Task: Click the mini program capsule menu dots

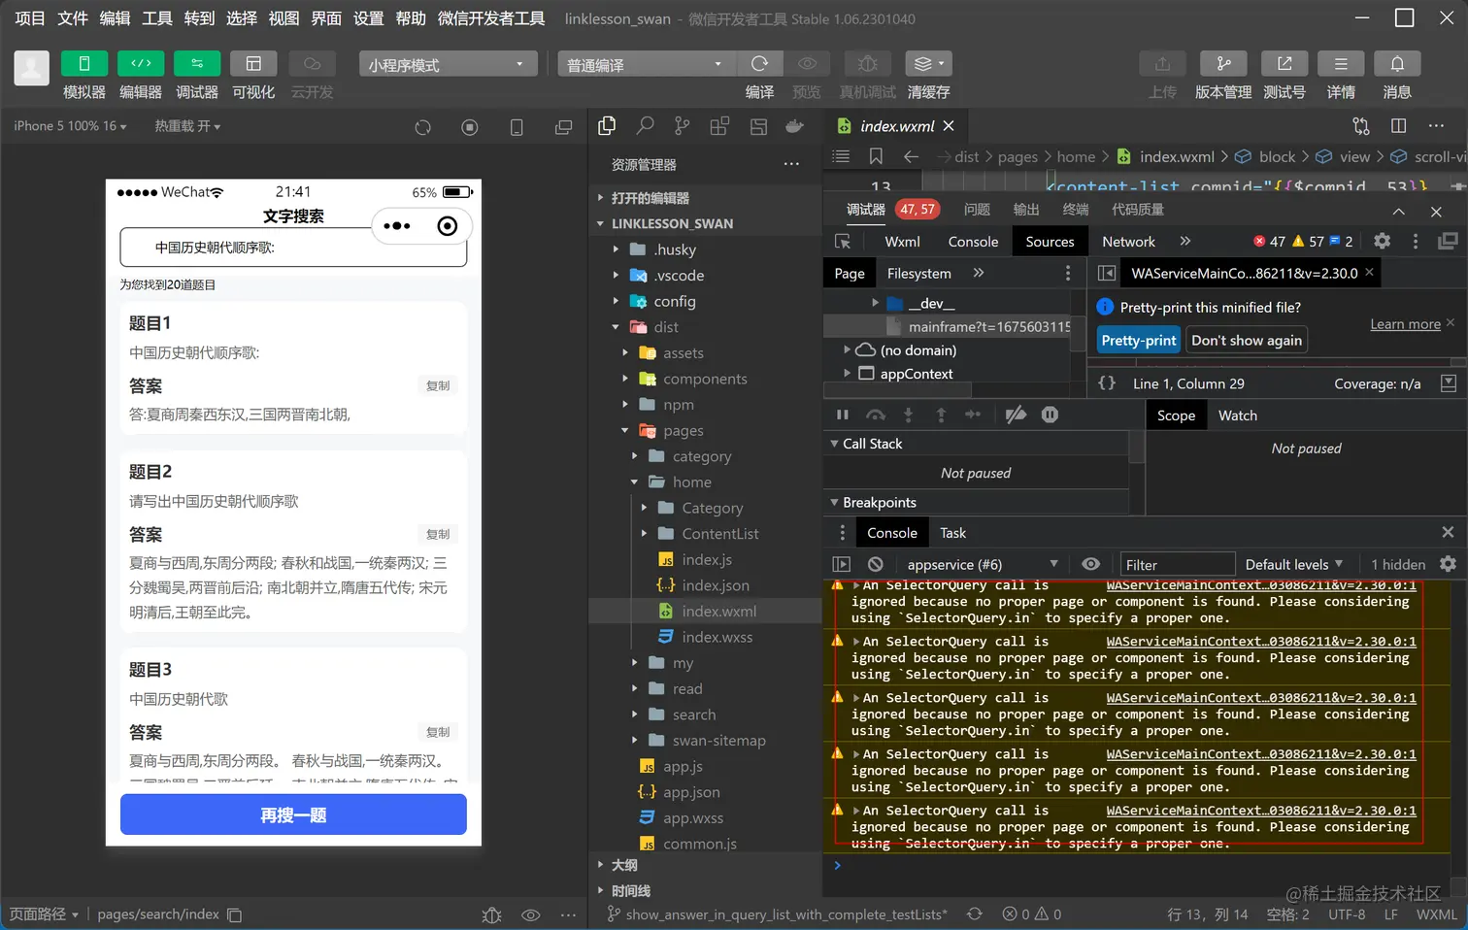Action: (x=397, y=226)
